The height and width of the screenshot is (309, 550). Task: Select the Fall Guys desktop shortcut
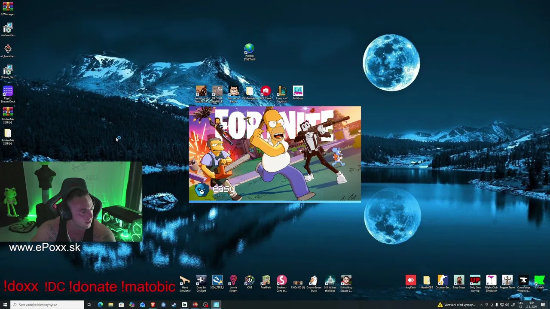coord(298,93)
